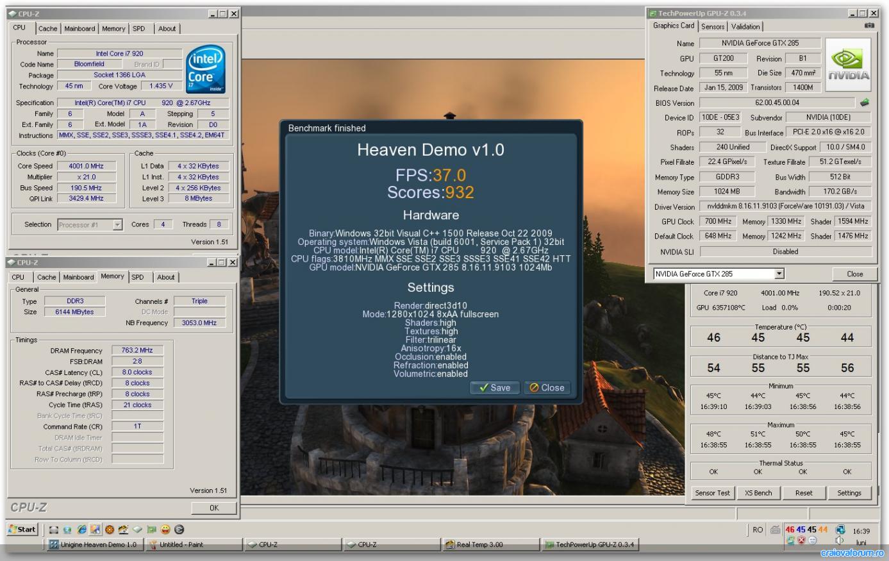The height and width of the screenshot is (561, 889).
Task: Click the GPU-Z screenshot camera icon
Action: 869,26
